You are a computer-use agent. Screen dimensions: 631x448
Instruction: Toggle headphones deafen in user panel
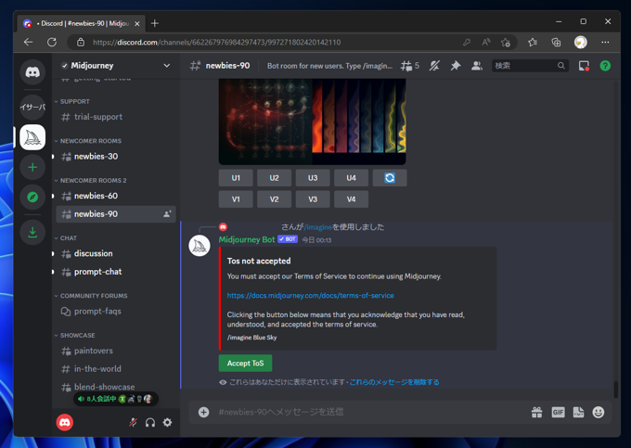pos(150,422)
